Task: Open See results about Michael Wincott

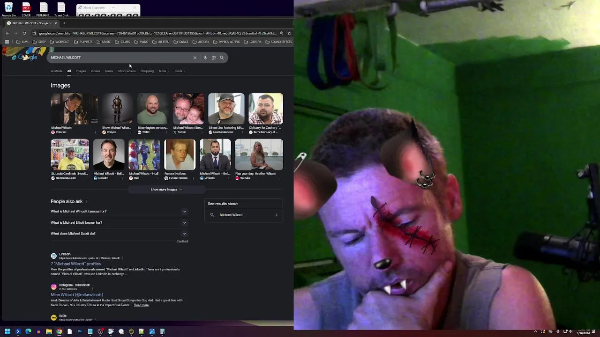Action: (244, 215)
